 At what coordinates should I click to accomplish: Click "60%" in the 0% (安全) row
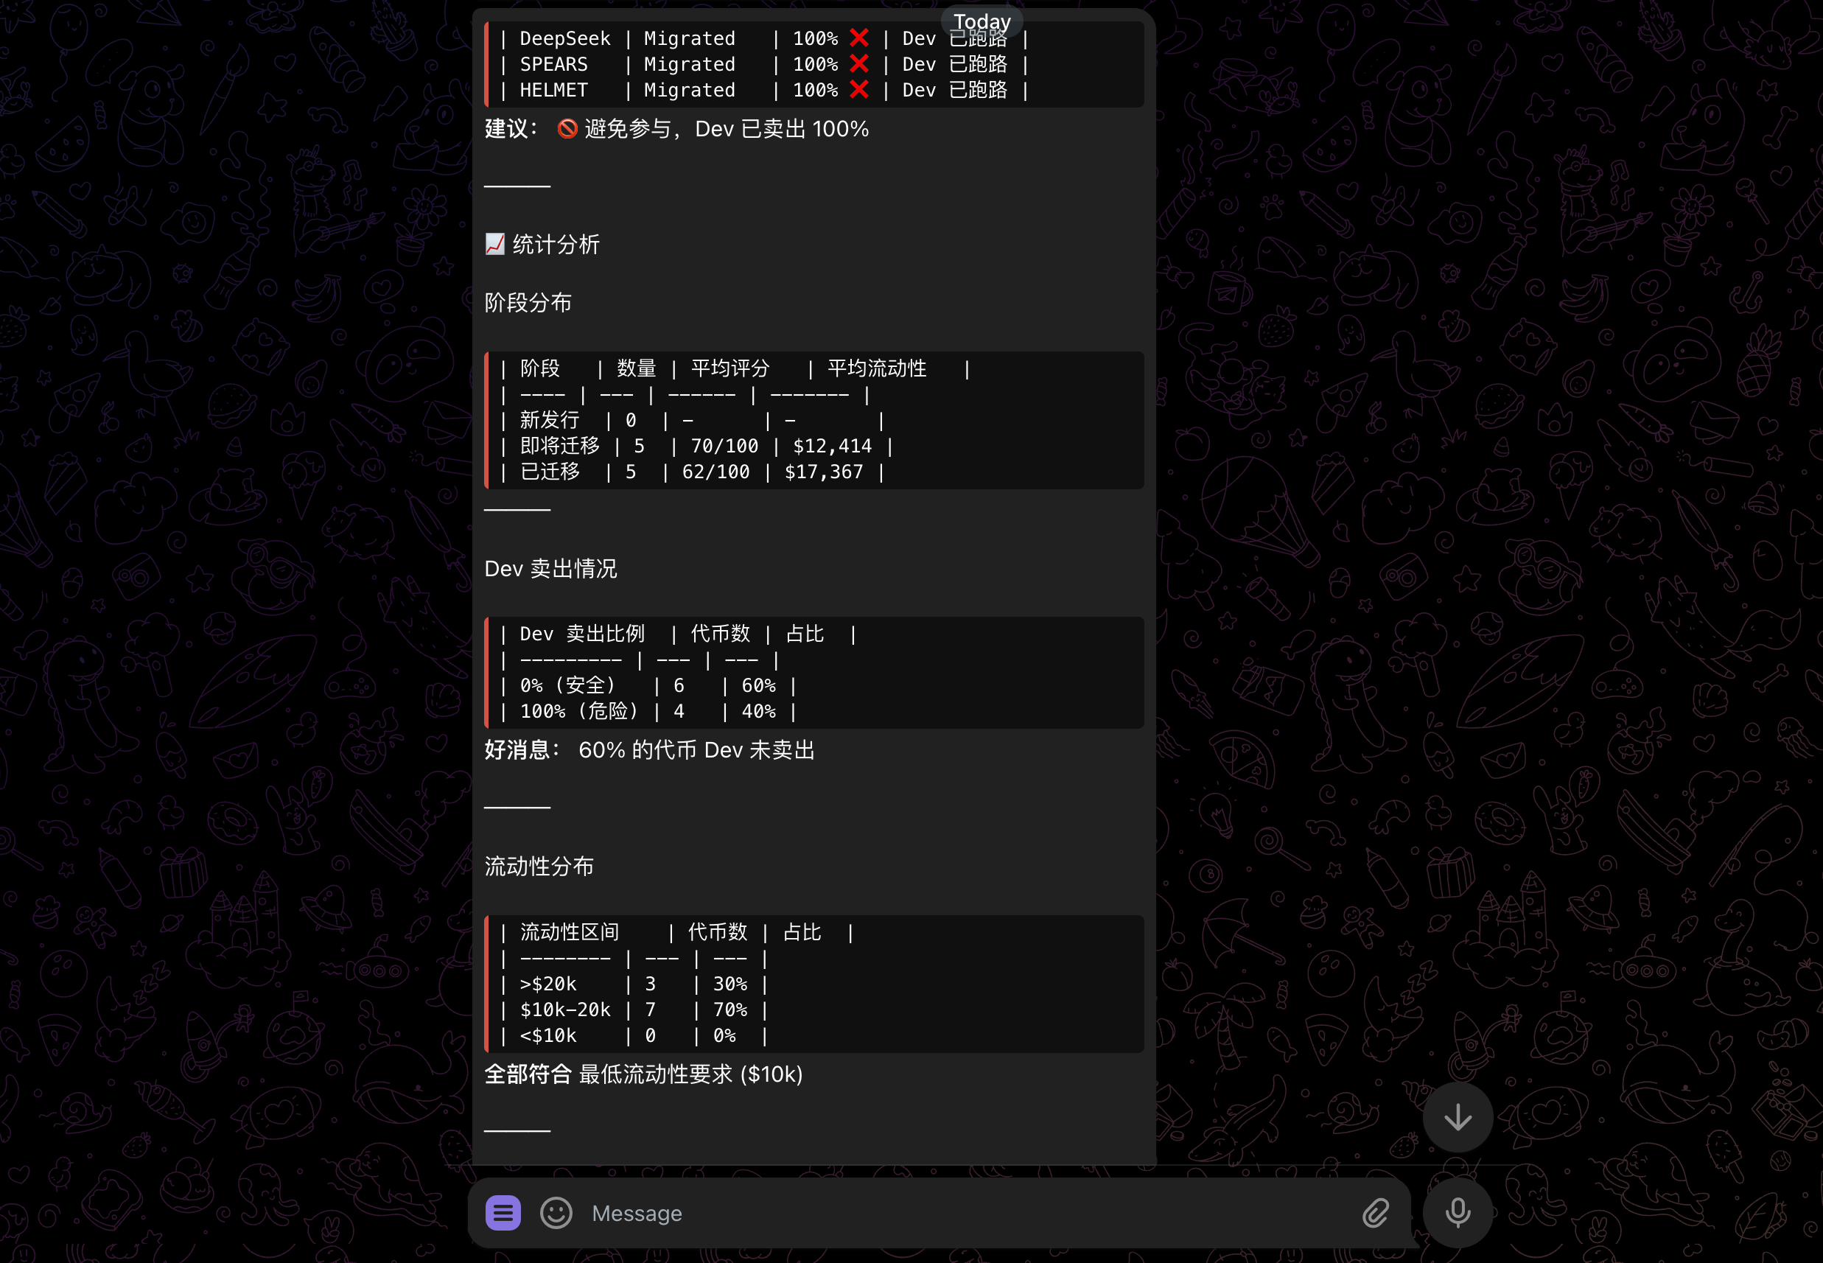coord(759,685)
